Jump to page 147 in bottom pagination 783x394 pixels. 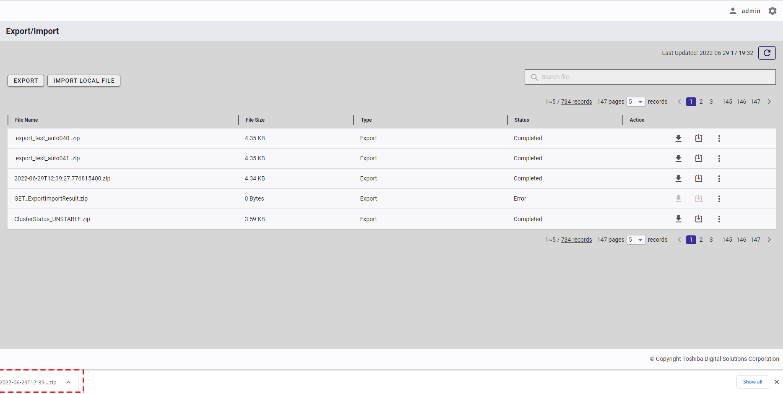[x=755, y=240]
